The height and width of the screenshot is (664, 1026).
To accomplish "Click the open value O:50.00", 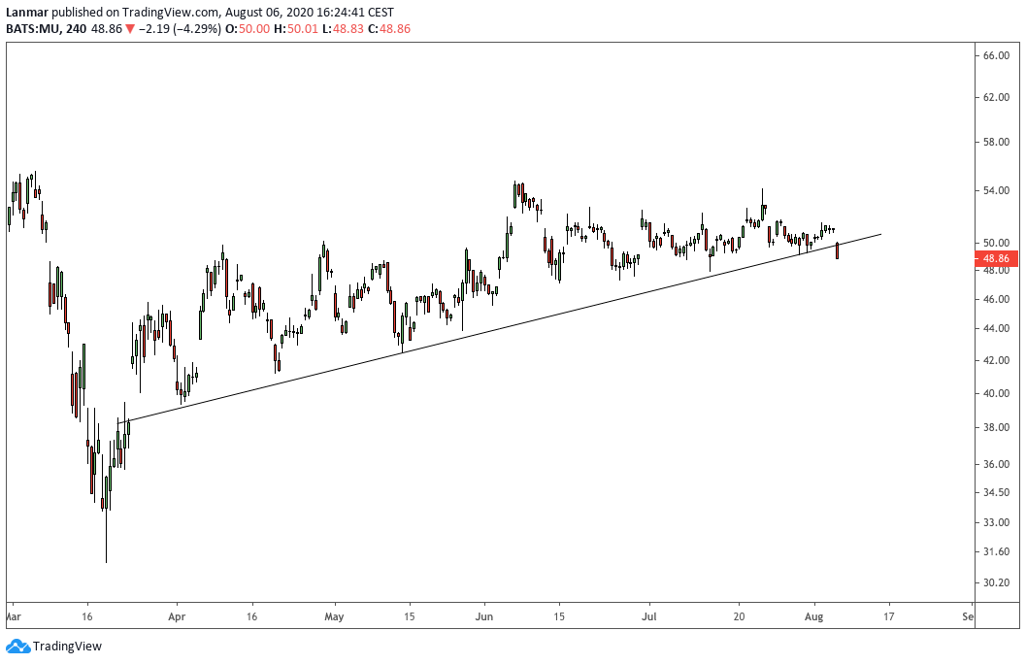I will pyautogui.click(x=248, y=29).
